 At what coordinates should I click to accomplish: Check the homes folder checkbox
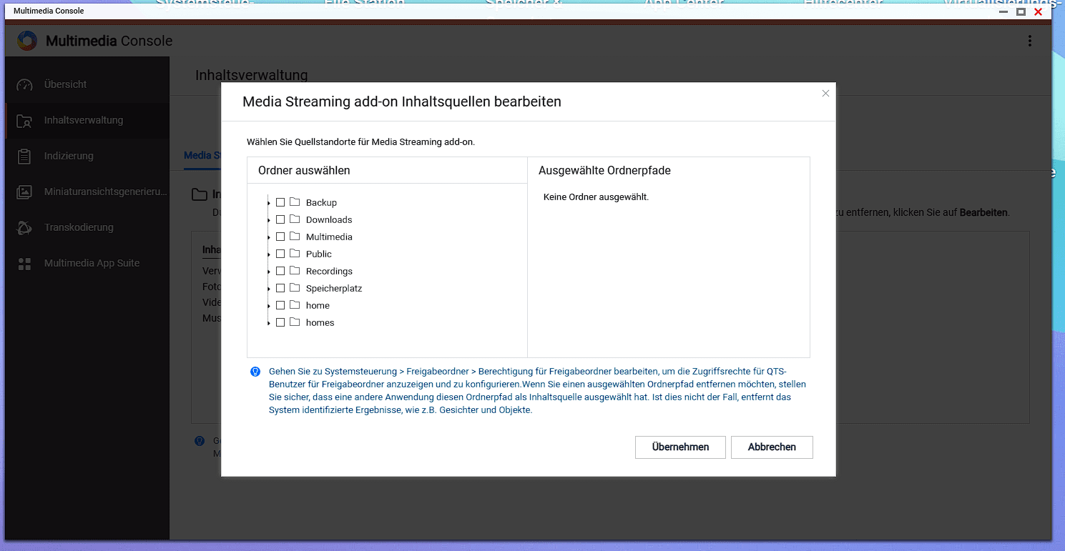click(280, 322)
